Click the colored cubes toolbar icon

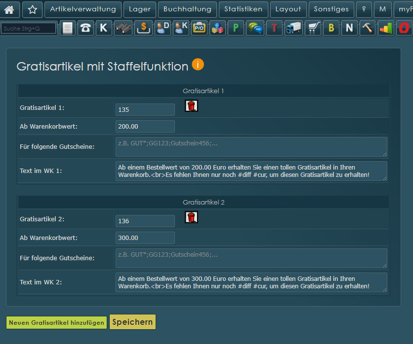pos(217,28)
